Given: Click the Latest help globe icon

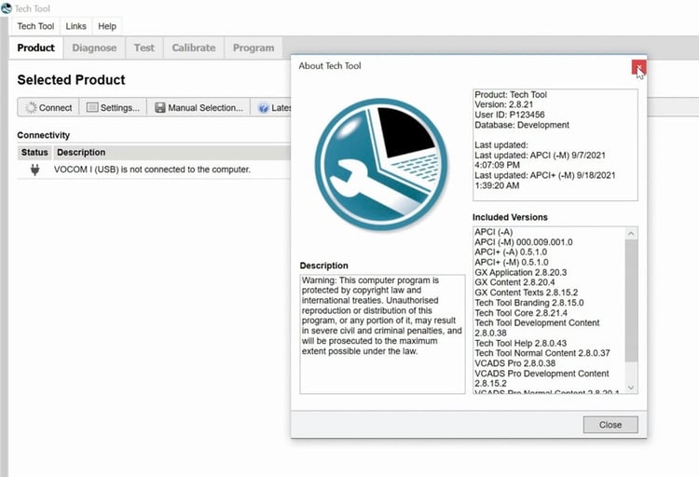Looking at the screenshot, I should 264,108.
